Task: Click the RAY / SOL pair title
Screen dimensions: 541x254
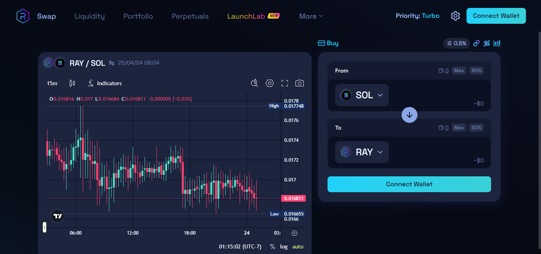Action: [88, 63]
